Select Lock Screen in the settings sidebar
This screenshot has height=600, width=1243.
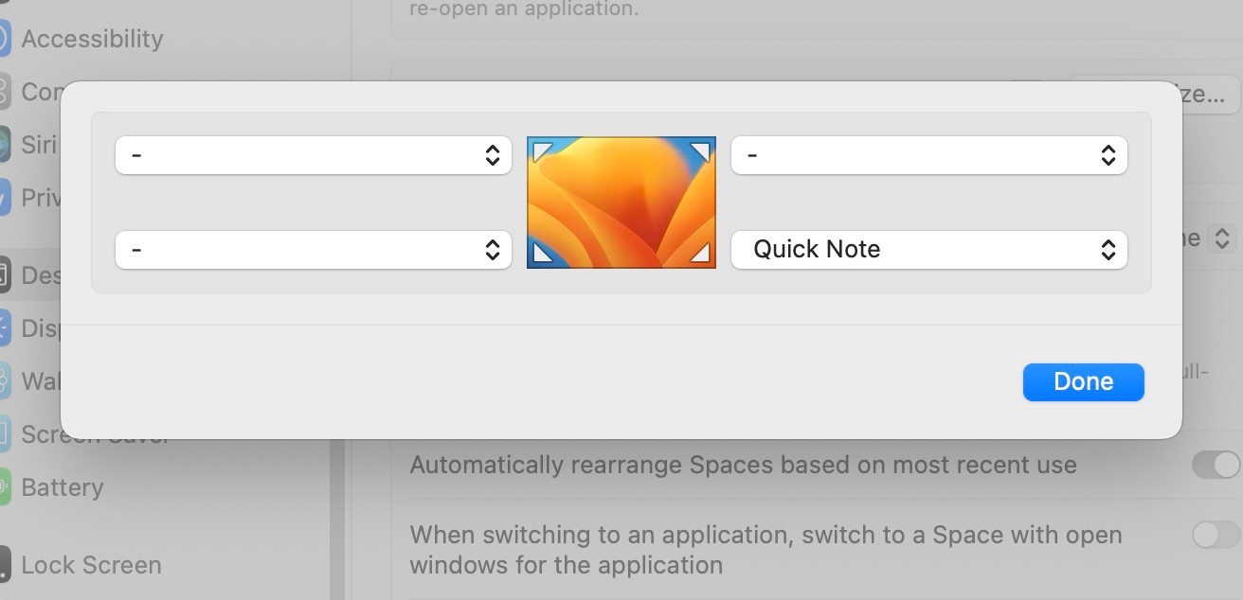(x=91, y=565)
